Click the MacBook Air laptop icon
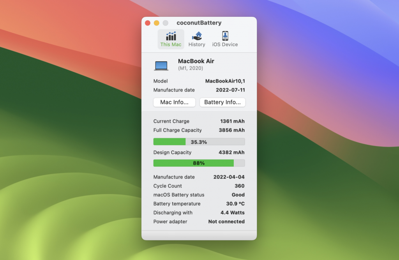 [161, 66]
